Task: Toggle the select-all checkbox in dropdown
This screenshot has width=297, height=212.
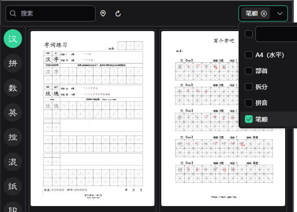Action: tap(249, 34)
